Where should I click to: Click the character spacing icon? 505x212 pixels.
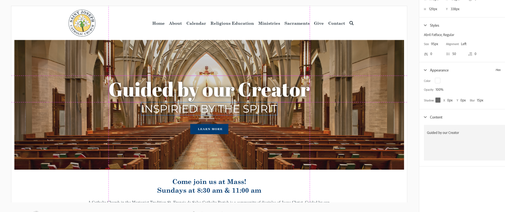tap(426, 54)
